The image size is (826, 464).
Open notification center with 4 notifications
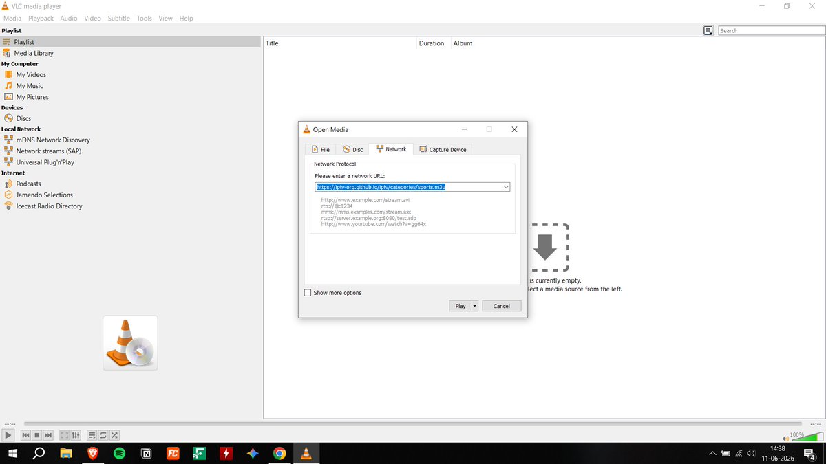pos(809,453)
